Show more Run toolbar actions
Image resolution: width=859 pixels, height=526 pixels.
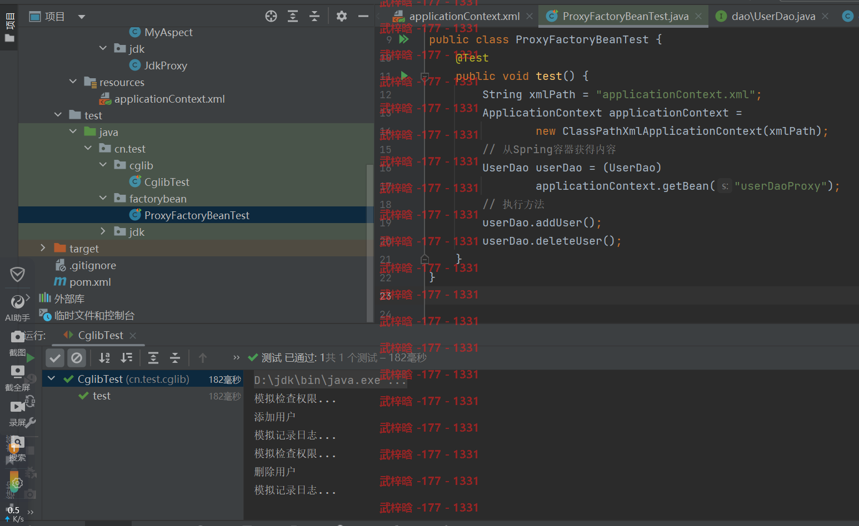point(236,358)
